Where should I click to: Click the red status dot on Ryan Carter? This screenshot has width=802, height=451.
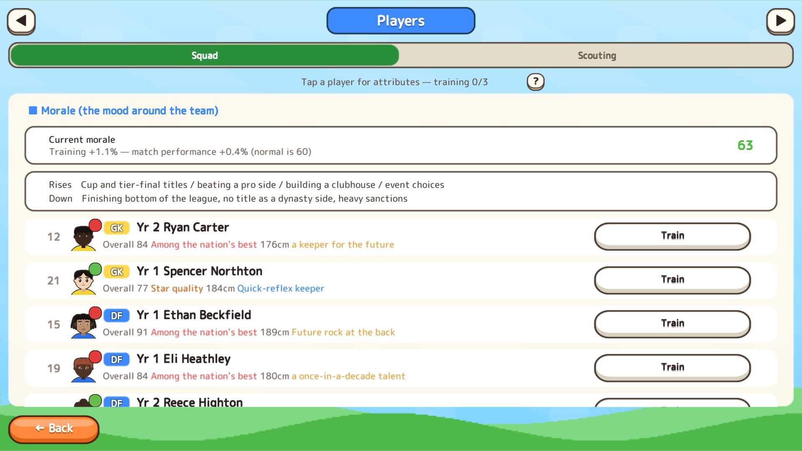95,225
